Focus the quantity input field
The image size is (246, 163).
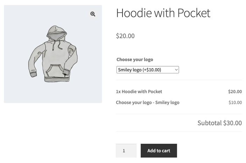click(x=126, y=151)
